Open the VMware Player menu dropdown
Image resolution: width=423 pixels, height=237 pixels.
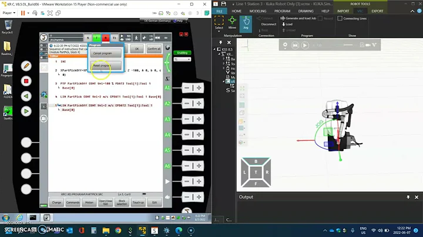point(9,13)
